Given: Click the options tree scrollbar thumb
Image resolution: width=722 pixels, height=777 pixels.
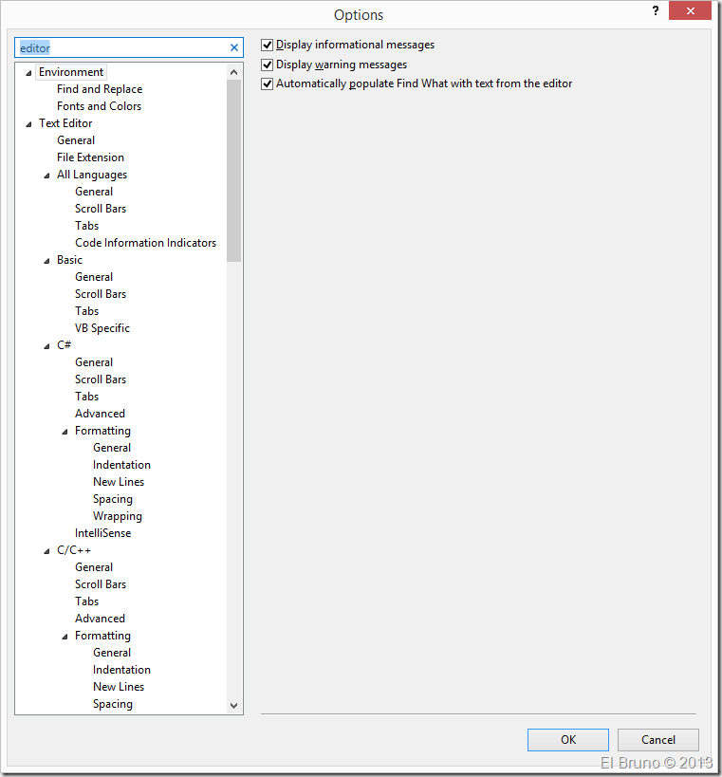Looking at the screenshot, I should (234, 171).
